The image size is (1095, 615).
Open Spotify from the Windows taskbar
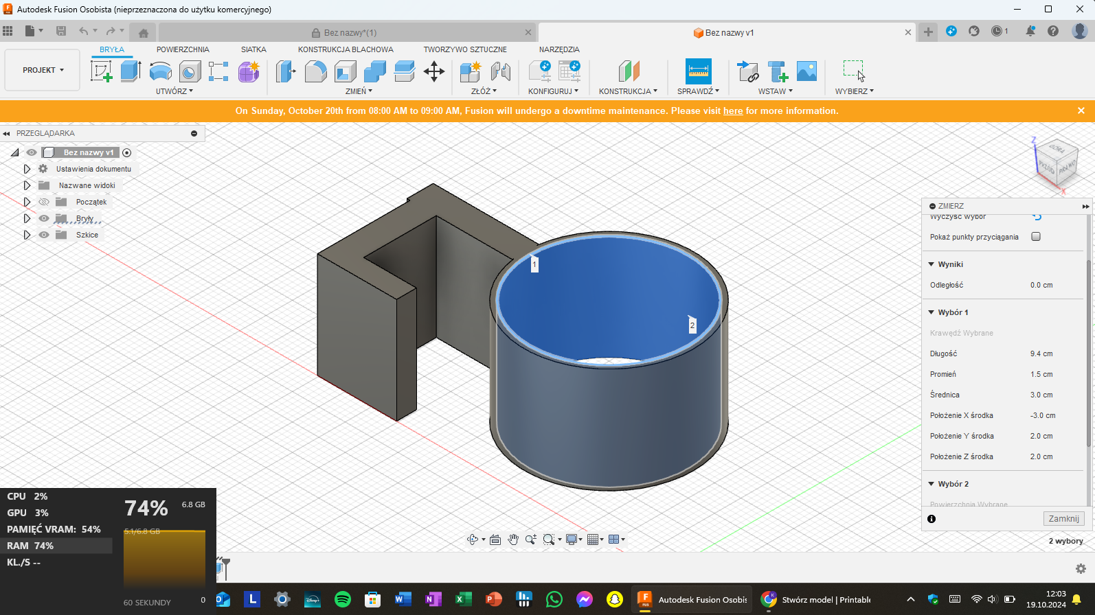coord(343,599)
